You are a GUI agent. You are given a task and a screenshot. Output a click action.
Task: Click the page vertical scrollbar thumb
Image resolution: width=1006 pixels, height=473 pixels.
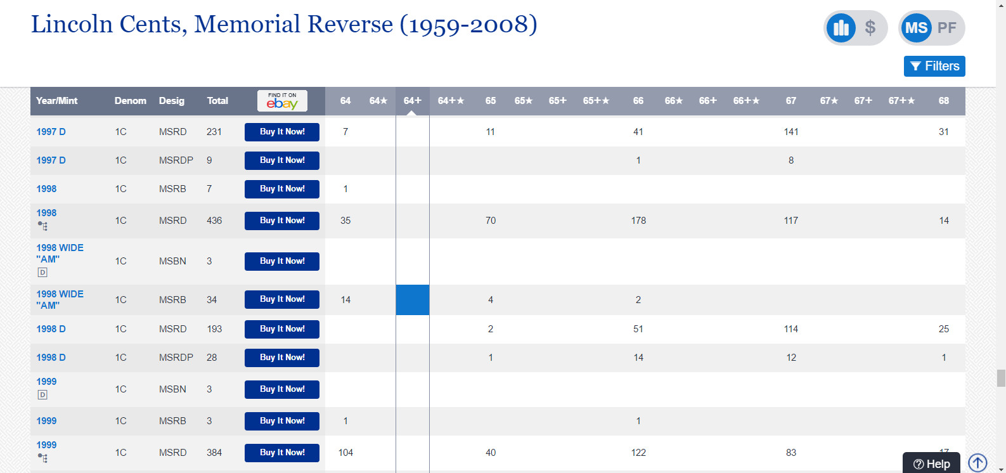click(x=1001, y=378)
